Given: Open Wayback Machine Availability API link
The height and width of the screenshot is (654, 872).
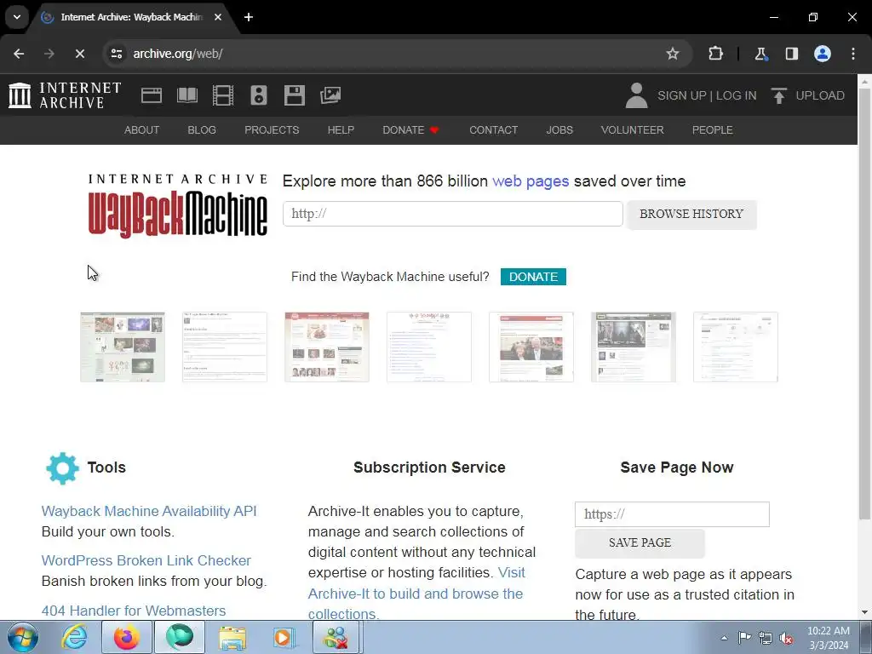Looking at the screenshot, I should pos(149,511).
